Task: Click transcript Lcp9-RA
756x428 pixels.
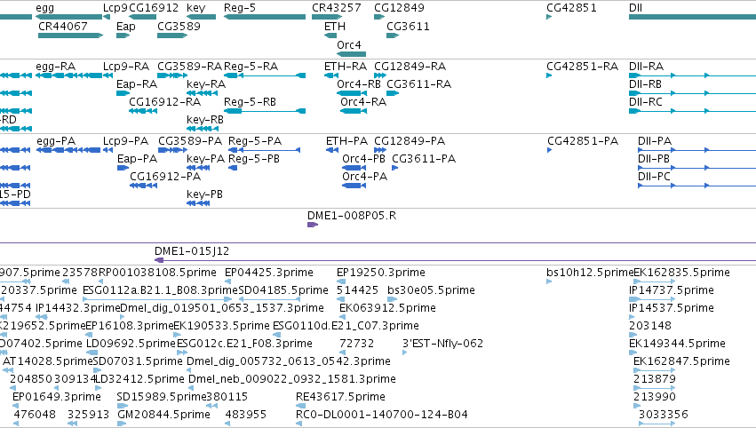Action: click(108, 75)
